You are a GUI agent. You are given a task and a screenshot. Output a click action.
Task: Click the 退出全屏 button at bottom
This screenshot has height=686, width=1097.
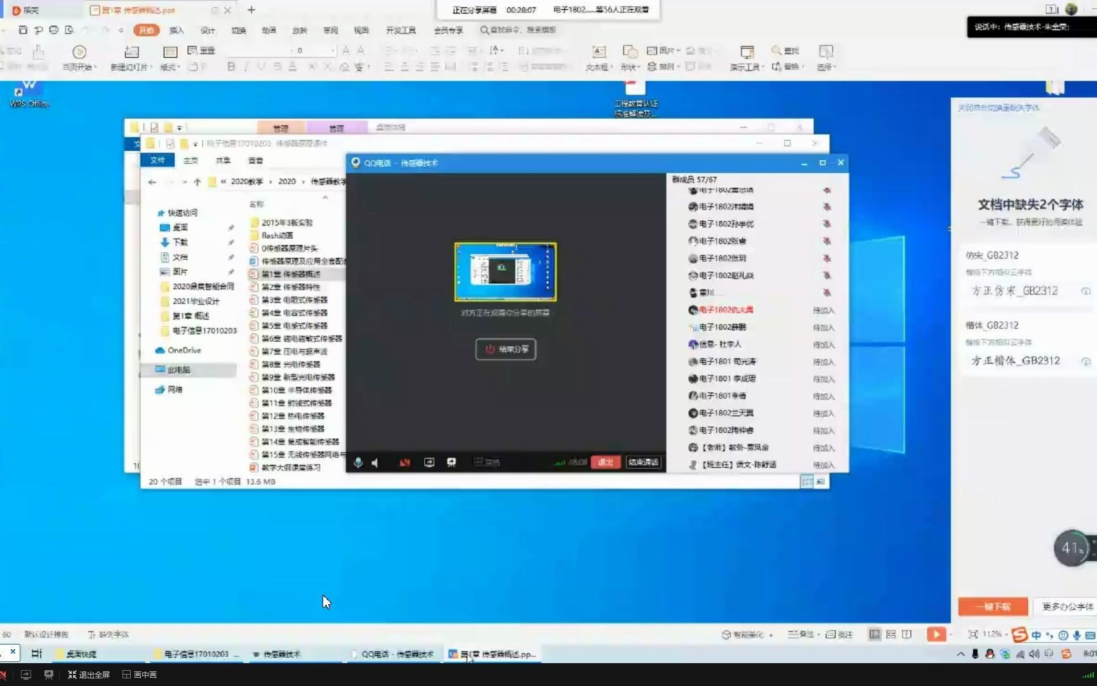(x=90, y=675)
